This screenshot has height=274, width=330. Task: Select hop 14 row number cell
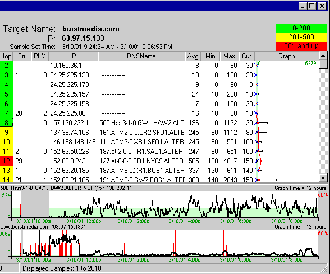point(6,179)
